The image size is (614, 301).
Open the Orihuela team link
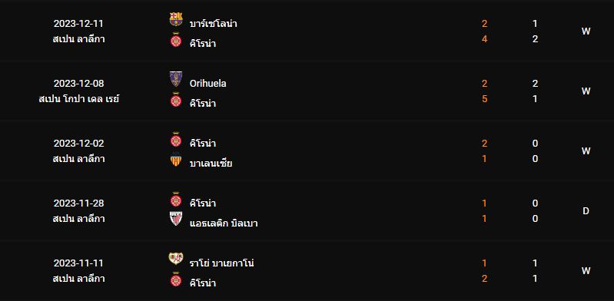(x=208, y=84)
